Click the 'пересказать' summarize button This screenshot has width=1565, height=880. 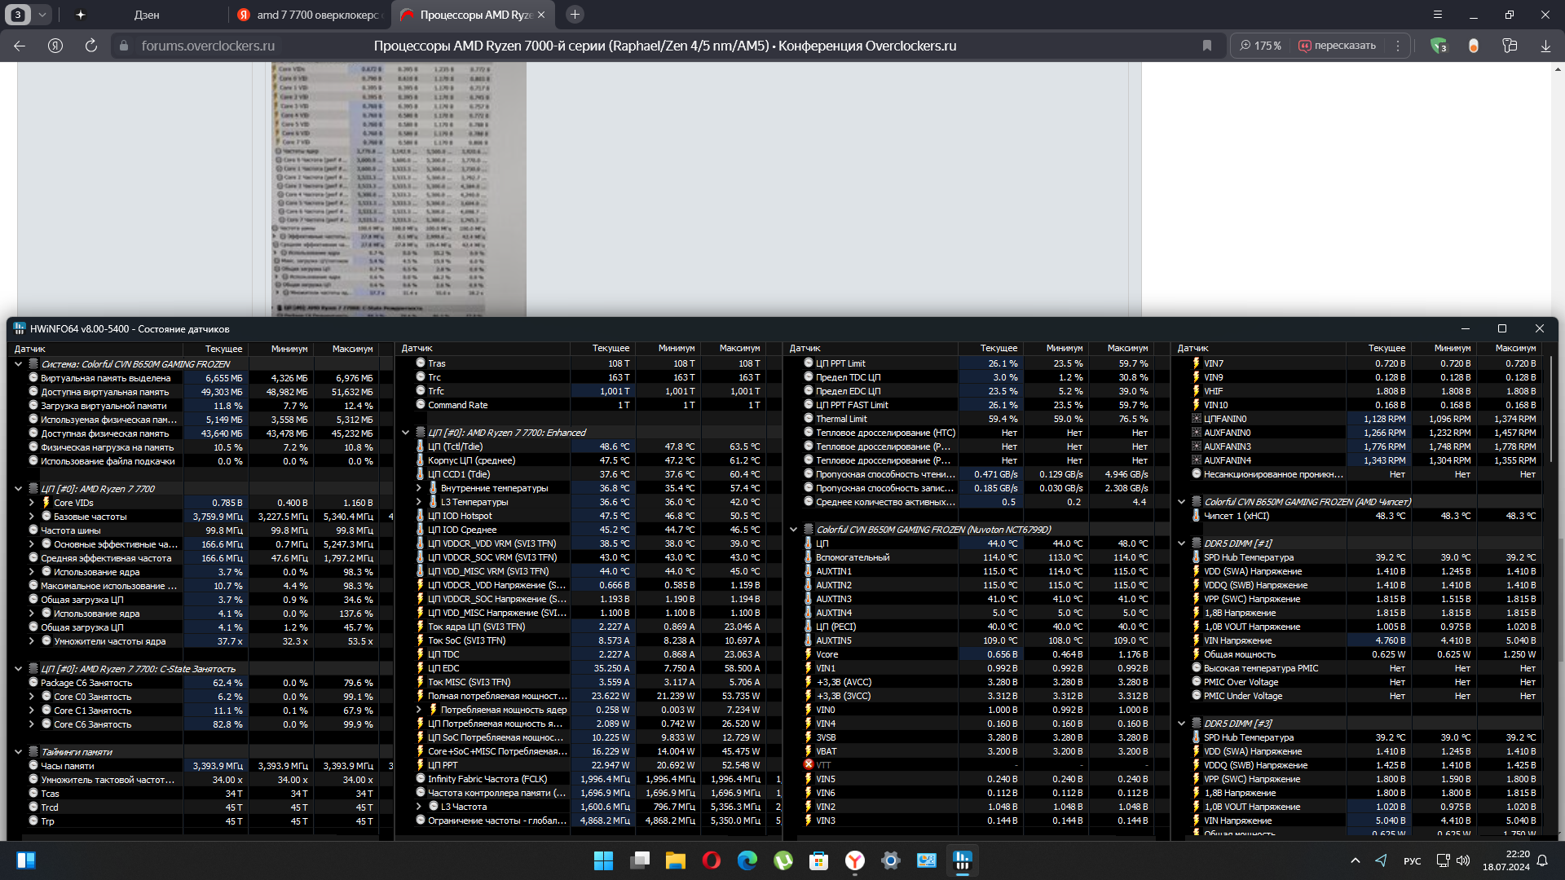(x=1337, y=46)
